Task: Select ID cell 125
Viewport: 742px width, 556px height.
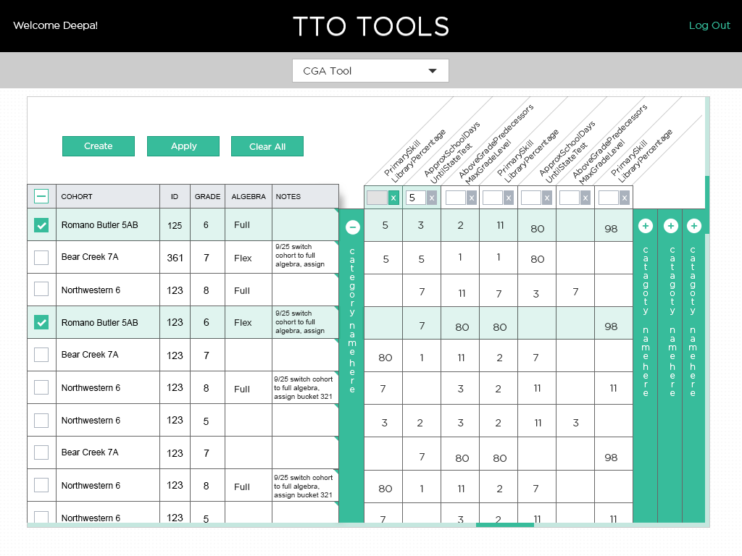Action: (x=175, y=226)
